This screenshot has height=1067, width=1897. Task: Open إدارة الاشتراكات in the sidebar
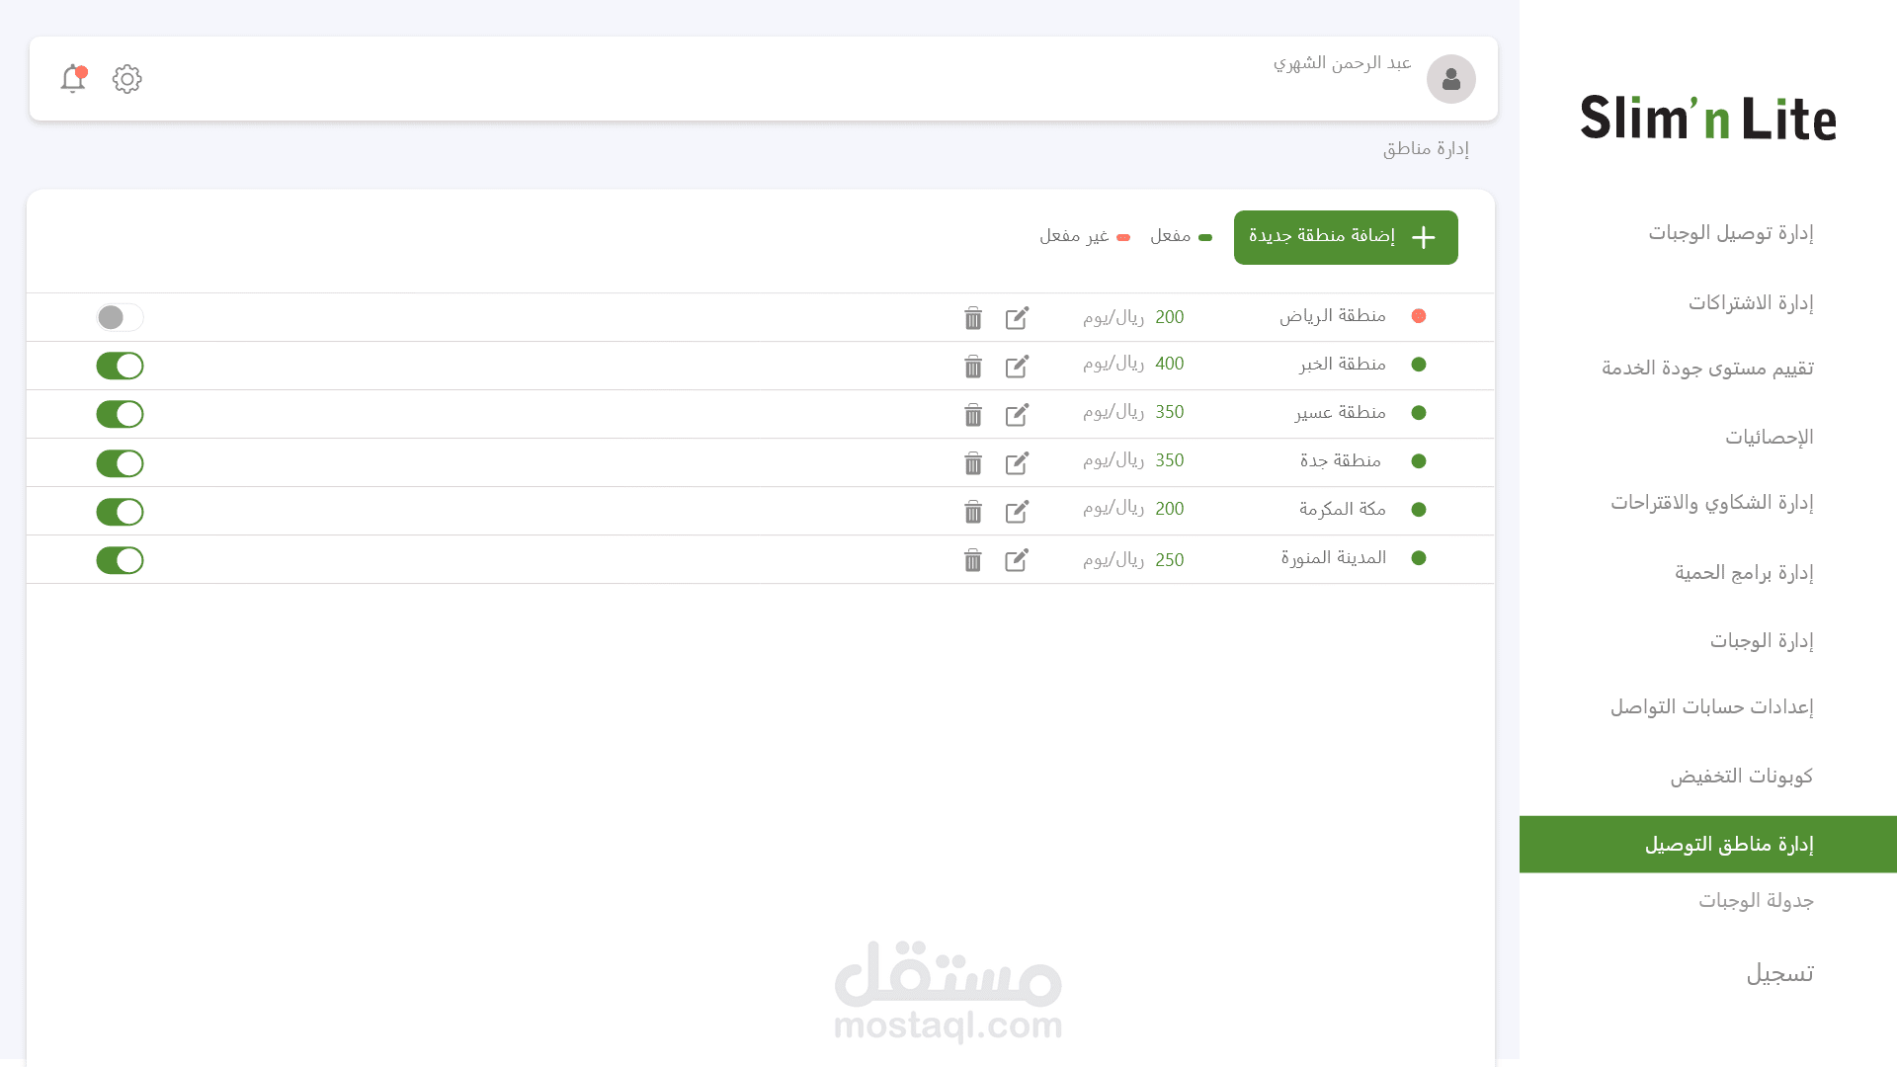coord(1750,302)
